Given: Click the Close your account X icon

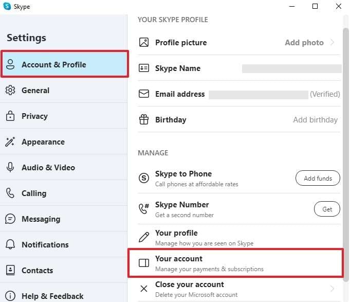Looking at the screenshot, I should (x=144, y=289).
